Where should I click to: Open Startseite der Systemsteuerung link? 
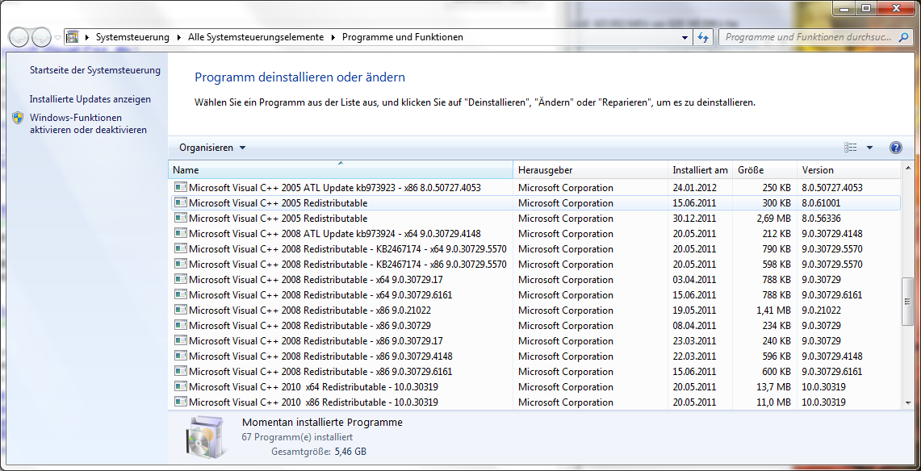tap(95, 70)
